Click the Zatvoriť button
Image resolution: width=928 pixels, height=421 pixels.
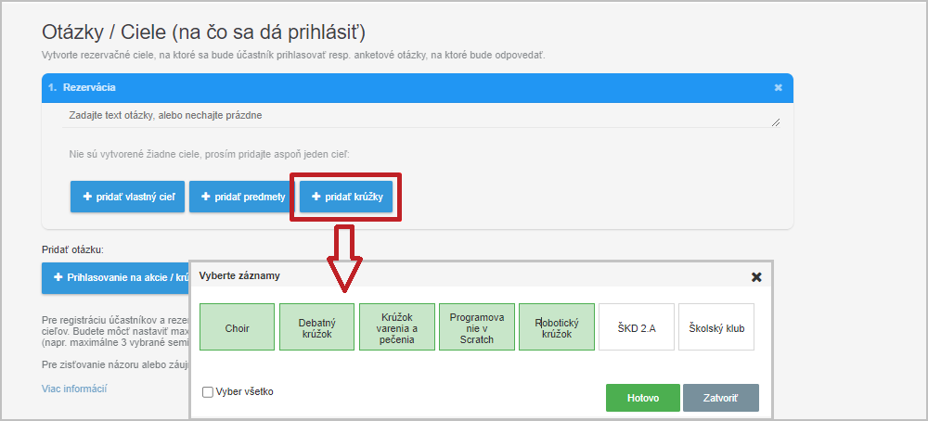click(x=721, y=398)
